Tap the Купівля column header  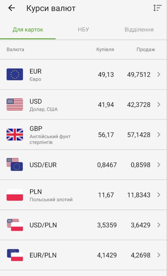[105, 50]
